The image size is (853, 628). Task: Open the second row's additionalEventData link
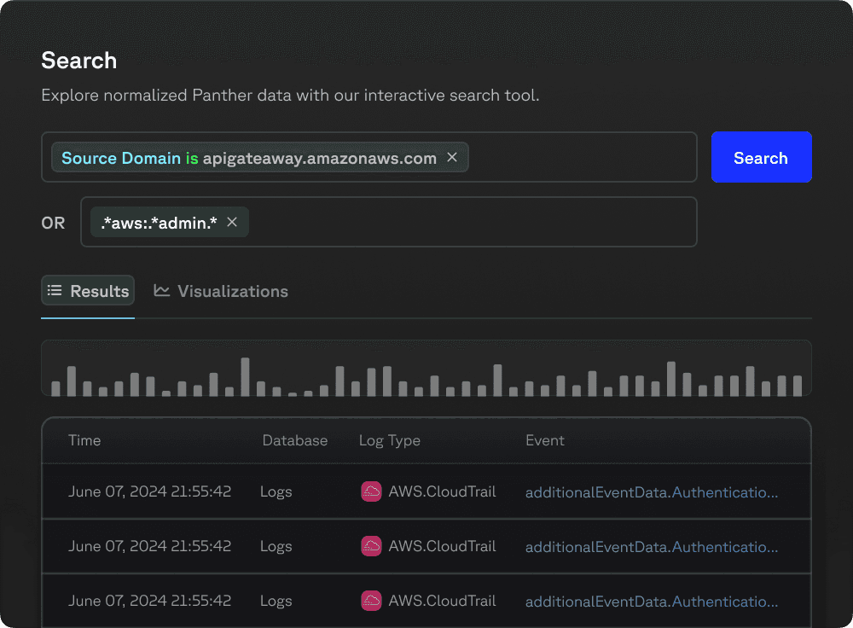[651, 546]
